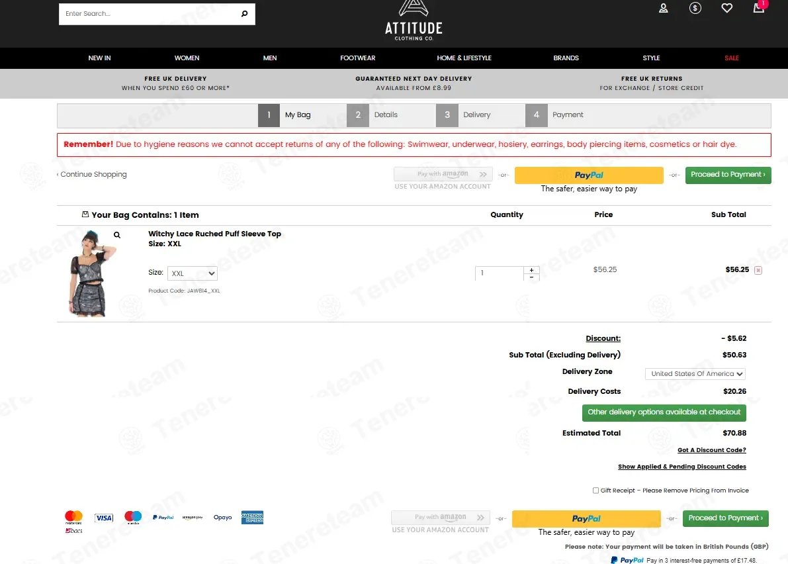Open the BRANDS menu
Screen dimensions: 788x564
click(566, 58)
